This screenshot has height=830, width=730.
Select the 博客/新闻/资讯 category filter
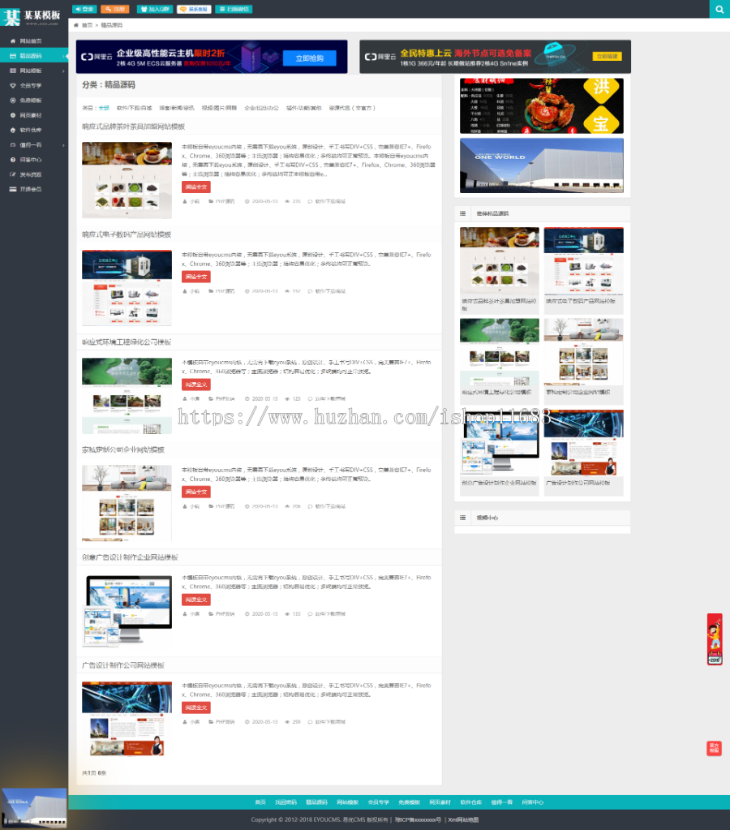click(x=176, y=108)
